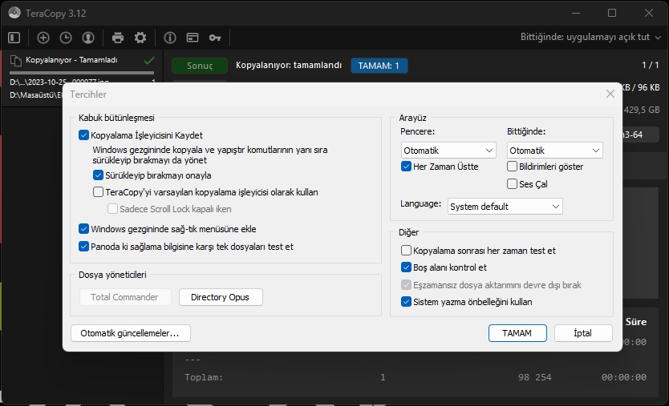Toggle Panoda ki sağlama bilgisine checkbox

[83, 246]
